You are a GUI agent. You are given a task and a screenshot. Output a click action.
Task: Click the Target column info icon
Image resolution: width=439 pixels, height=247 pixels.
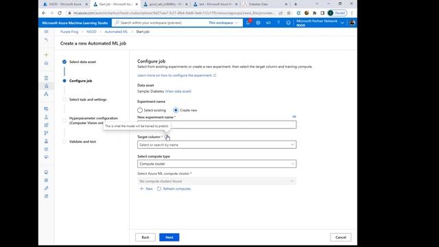pos(167,137)
